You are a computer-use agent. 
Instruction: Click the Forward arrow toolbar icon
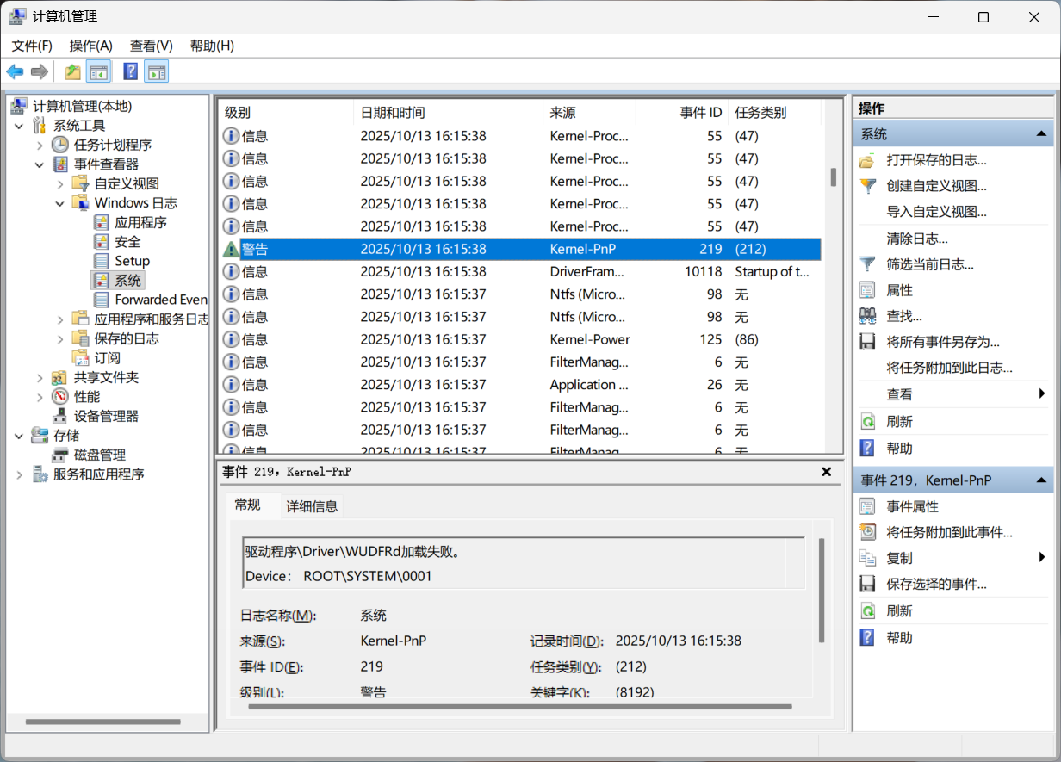tap(39, 71)
